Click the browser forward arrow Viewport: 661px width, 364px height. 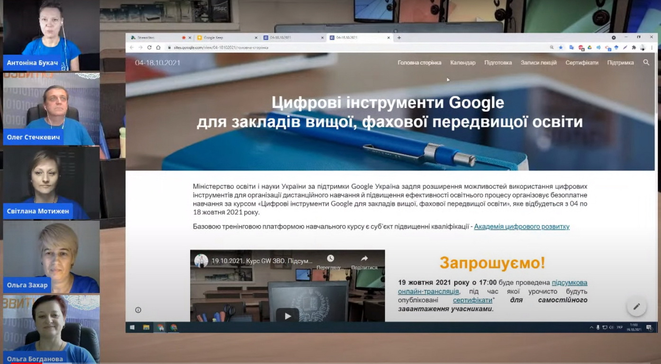point(140,47)
